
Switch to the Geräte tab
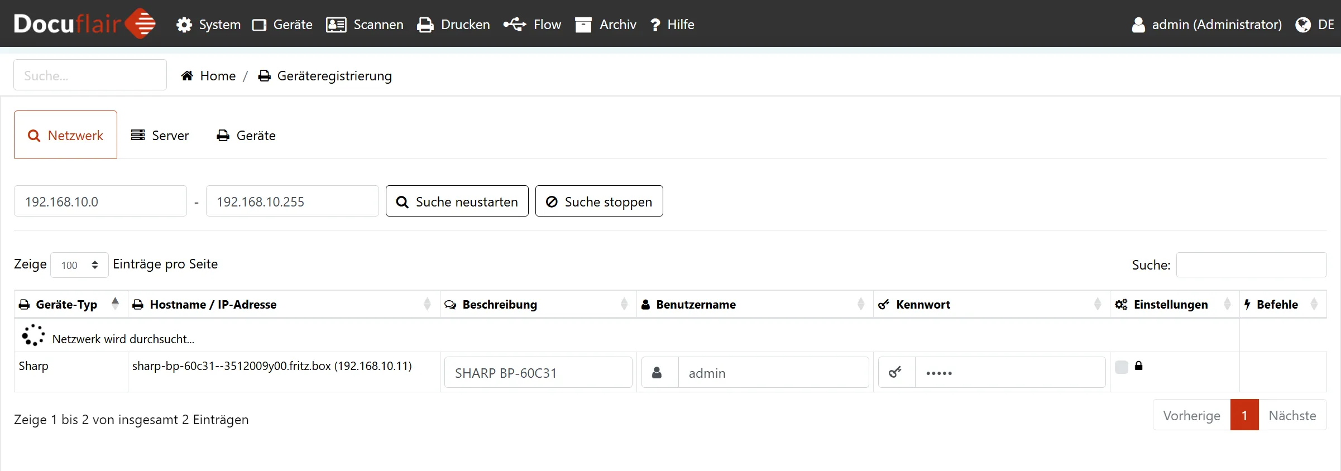point(246,136)
